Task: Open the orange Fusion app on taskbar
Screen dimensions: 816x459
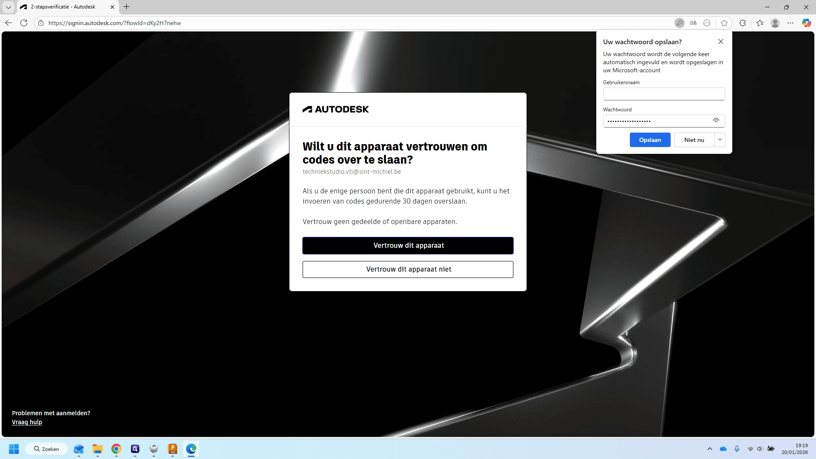Action: (173, 449)
